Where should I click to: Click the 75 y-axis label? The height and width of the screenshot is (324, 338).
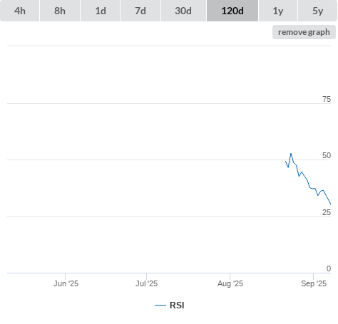pos(327,99)
